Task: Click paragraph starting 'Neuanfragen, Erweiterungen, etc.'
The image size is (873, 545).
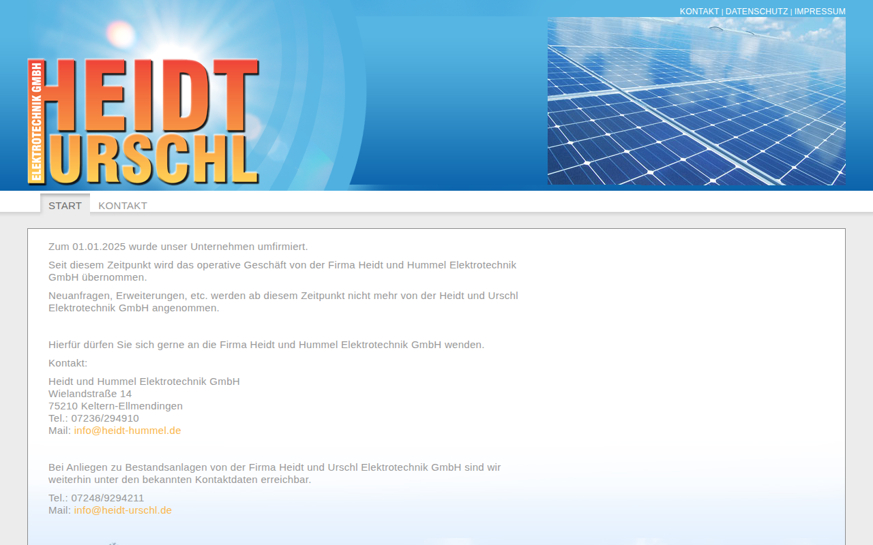Action: pyautogui.click(x=283, y=302)
